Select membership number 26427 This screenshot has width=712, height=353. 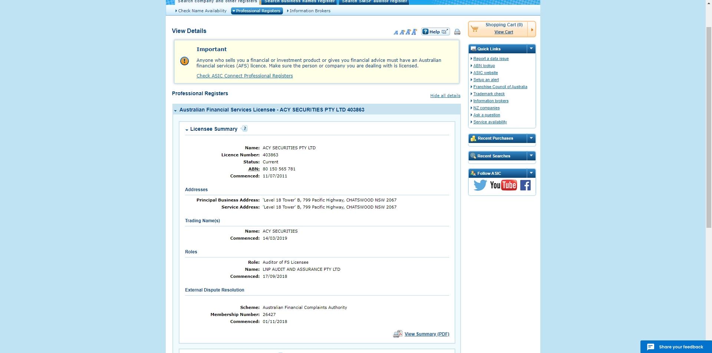(269, 315)
